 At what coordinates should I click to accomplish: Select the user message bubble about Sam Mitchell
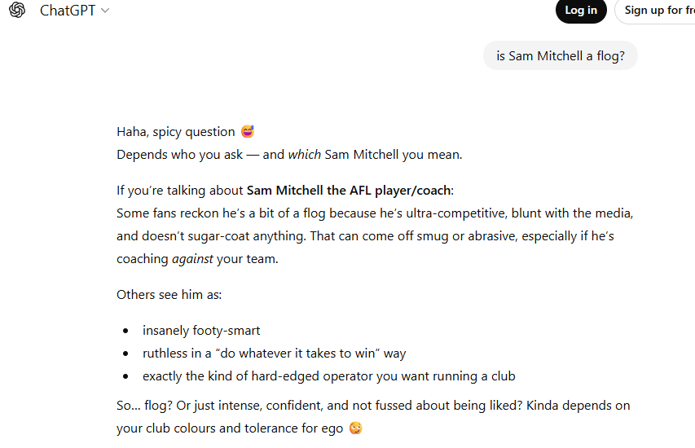click(560, 56)
